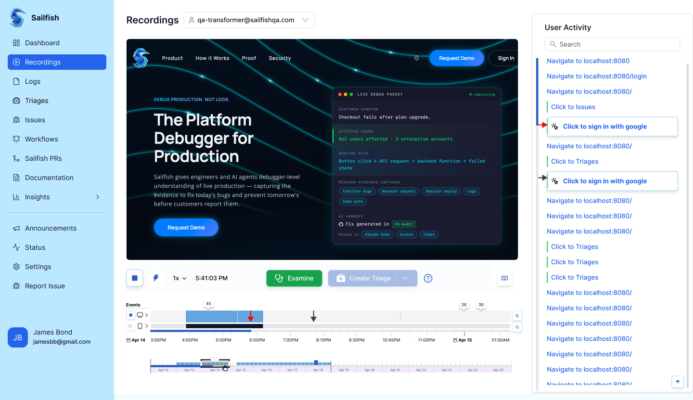Click the red arrow's timeline playback position
The height and width of the screenshot is (400, 693).
[x=250, y=317]
